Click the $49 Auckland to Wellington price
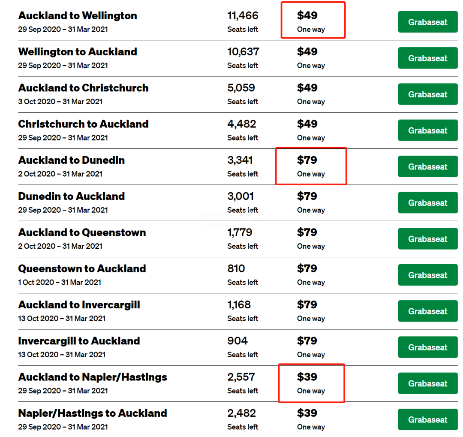The height and width of the screenshot is (437, 463). 307,16
